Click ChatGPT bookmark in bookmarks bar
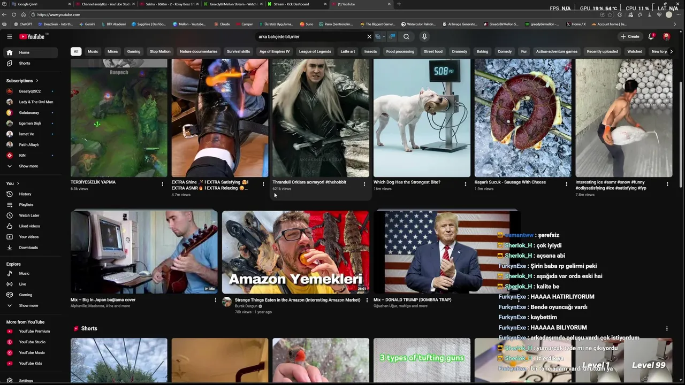 [22, 24]
